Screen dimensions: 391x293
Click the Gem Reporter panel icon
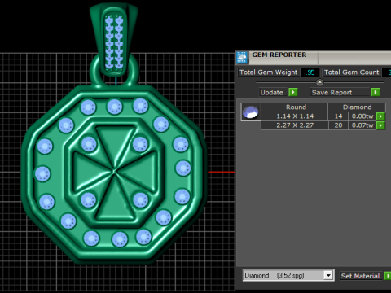point(242,58)
